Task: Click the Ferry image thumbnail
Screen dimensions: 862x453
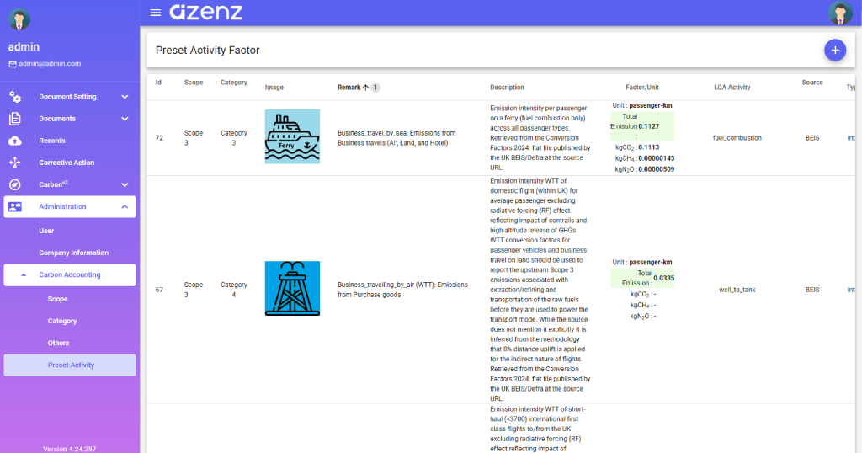Action: [x=292, y=136]
